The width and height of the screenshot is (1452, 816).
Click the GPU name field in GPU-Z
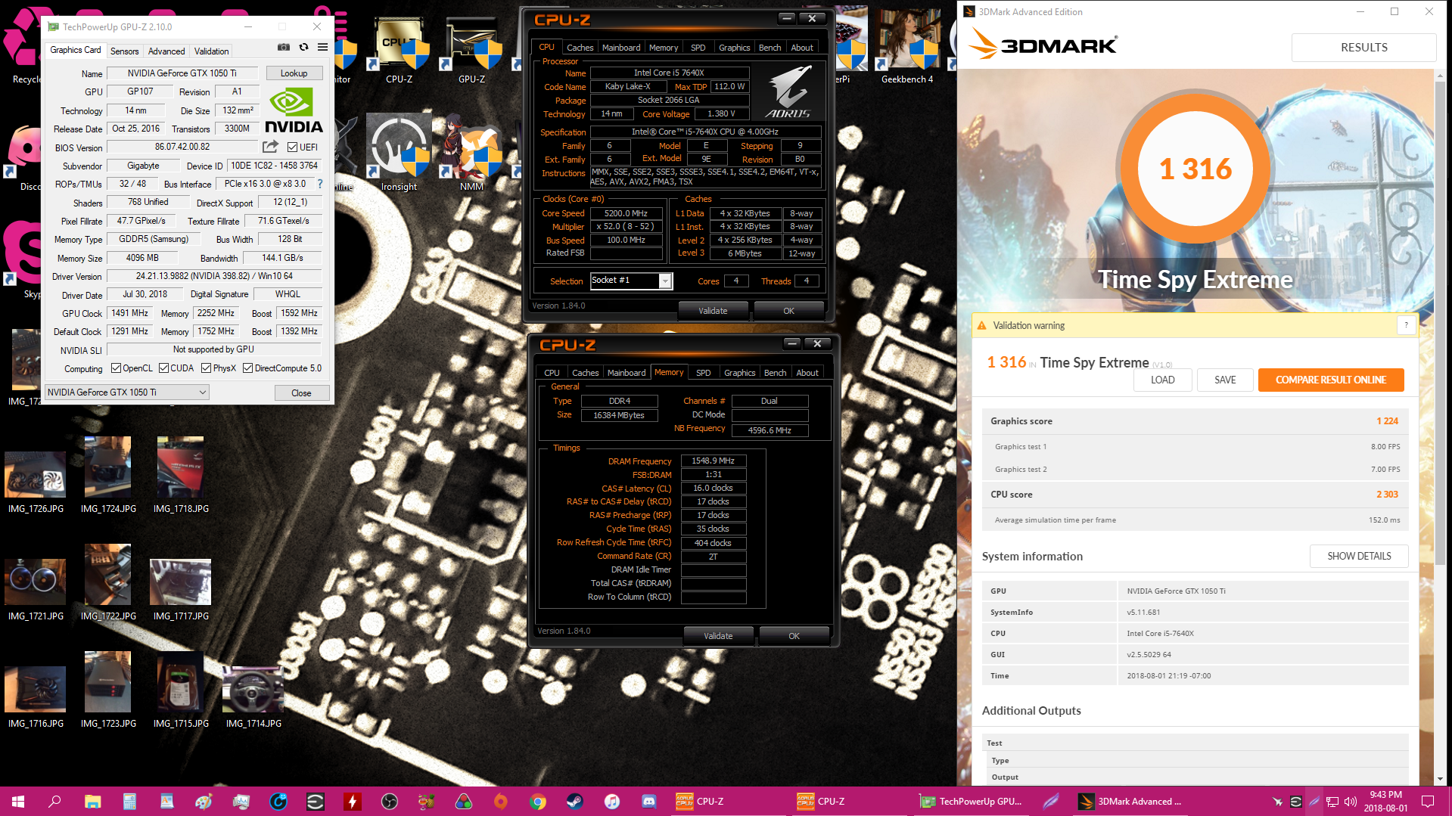coord(182,73)
